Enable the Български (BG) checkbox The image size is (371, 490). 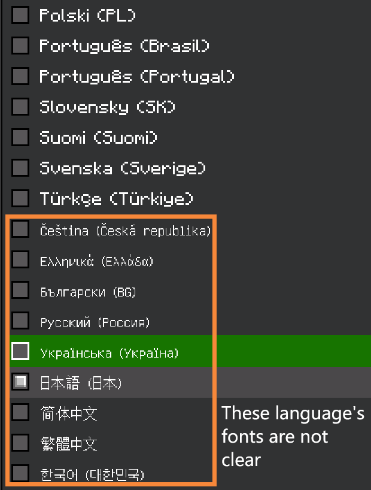click(x=20, y=290)
